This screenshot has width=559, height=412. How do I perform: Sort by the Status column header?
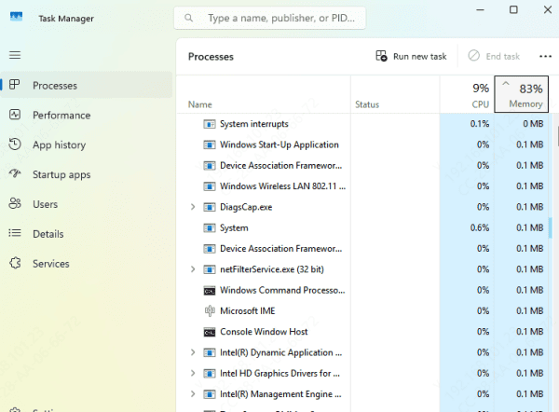(x=395, y=94)
